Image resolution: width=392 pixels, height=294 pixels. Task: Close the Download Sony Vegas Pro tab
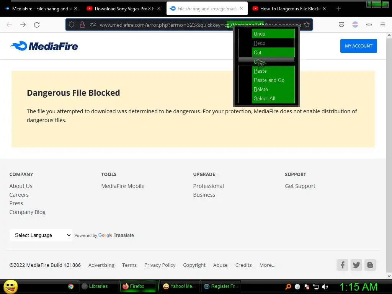click(159, 8)
